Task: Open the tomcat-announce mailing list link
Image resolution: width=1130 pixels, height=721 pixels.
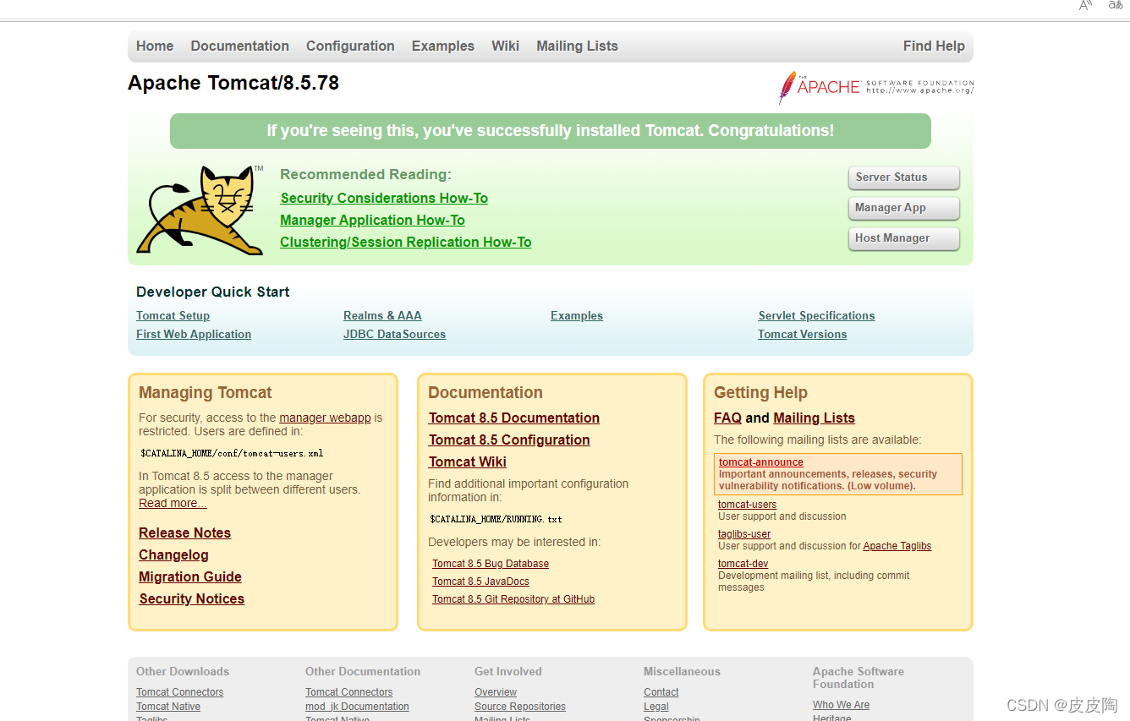Action: pyautogui.click(x=761, y=462)
